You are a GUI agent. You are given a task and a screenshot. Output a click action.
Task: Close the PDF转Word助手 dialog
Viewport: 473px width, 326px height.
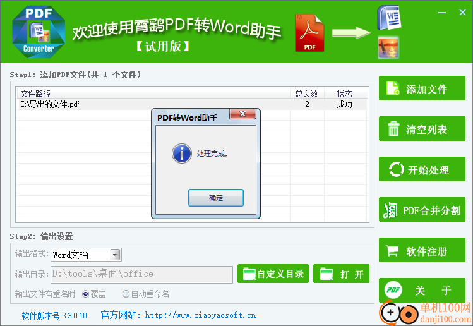[243, 114]
